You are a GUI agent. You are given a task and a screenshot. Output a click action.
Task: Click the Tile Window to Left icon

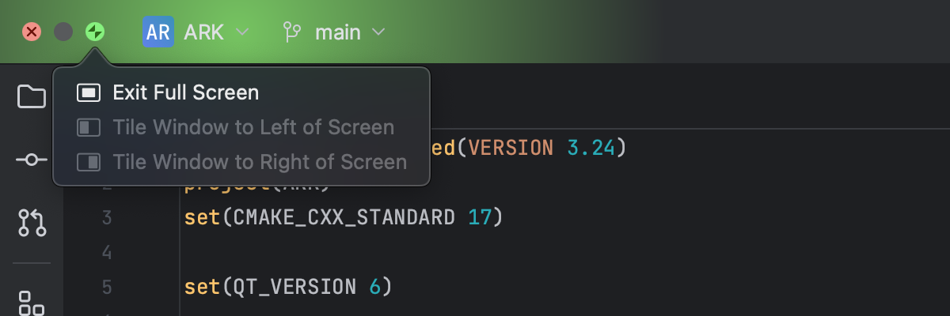[89, 128]
